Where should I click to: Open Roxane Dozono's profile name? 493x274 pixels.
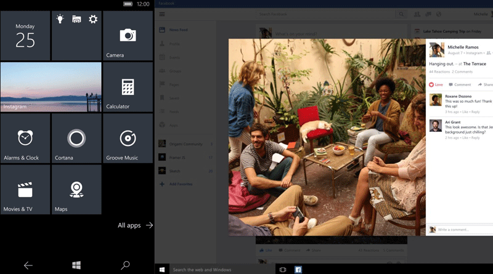click(458, 97)
